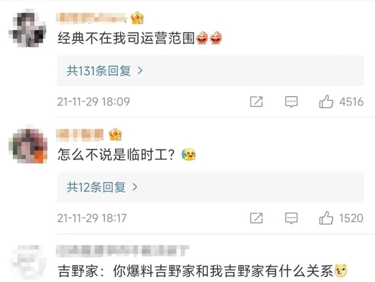This screenshot has width=375, height=282.
Task: Open third commenter's blurred username
Action: pyautogui.click(x=123, y=251)
